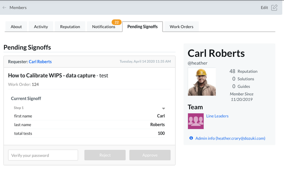Click Admin info email link
Screen dimensions: 284x169
tap(230, 138)
